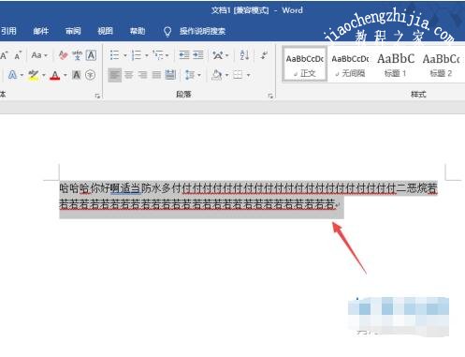The height and width of the screenshot is (357, 465).
Task: Expand the Bullets dropdown arrow
Action: point(124,55)
